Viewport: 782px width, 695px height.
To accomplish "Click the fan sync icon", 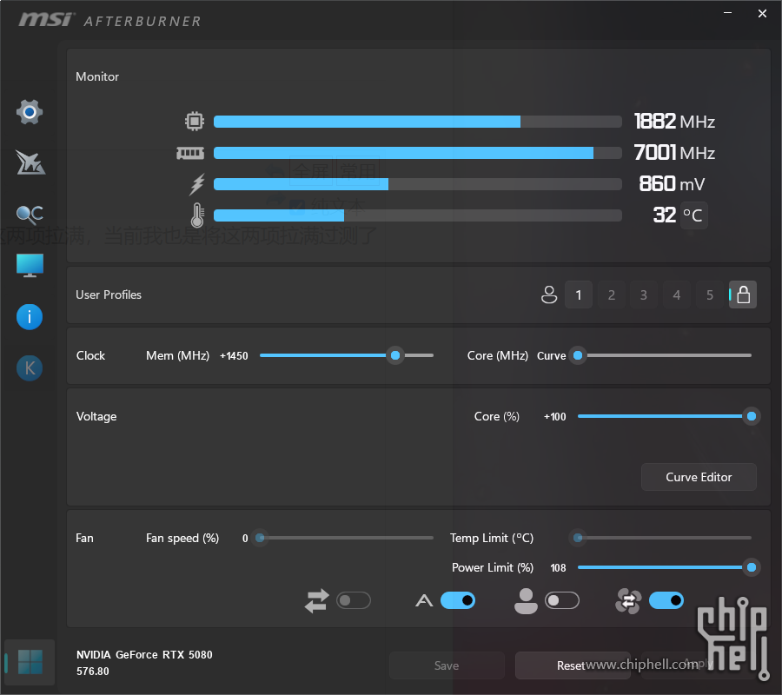I will (628, 601).
